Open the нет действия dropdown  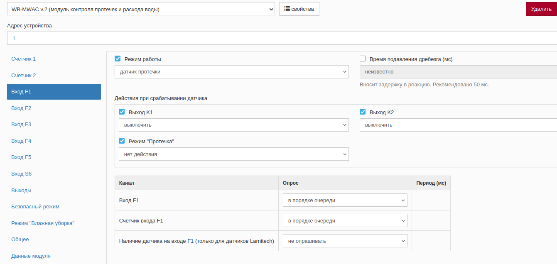(234, 154)
